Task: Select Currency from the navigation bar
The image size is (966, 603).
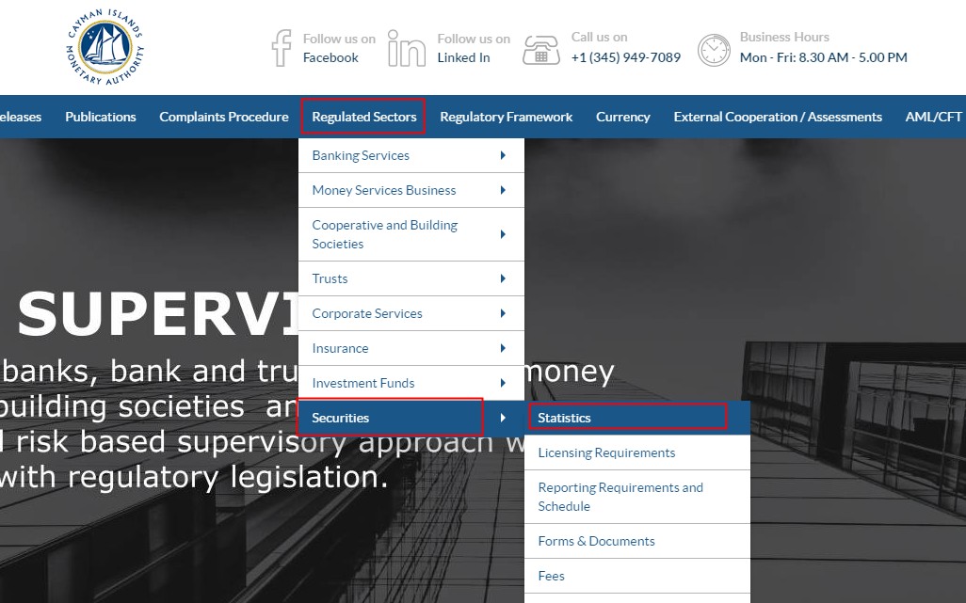Action: click(x=622, y=117)
